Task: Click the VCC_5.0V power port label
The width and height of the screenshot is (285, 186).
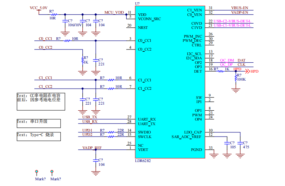Action: (39, 8)
